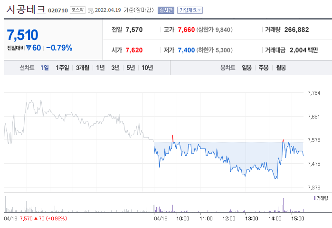Open the 일봉 candlestick chart
Image resolution: width=332 pixels, height=228 pixels.
click(x=247, y=68)
